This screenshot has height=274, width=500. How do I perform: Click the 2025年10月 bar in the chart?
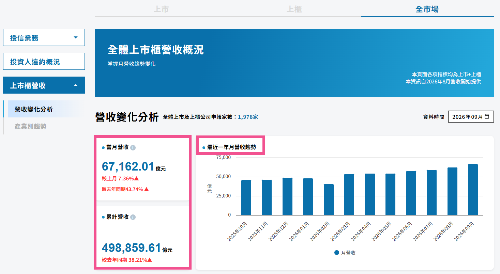tap(246, 198)
